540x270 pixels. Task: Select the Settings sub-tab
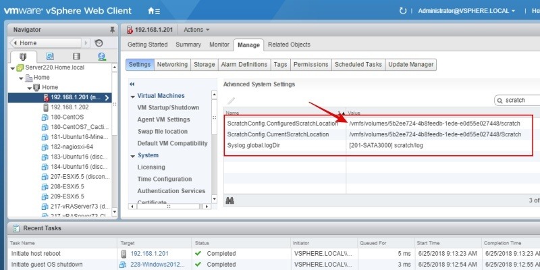tap(140, 64)
